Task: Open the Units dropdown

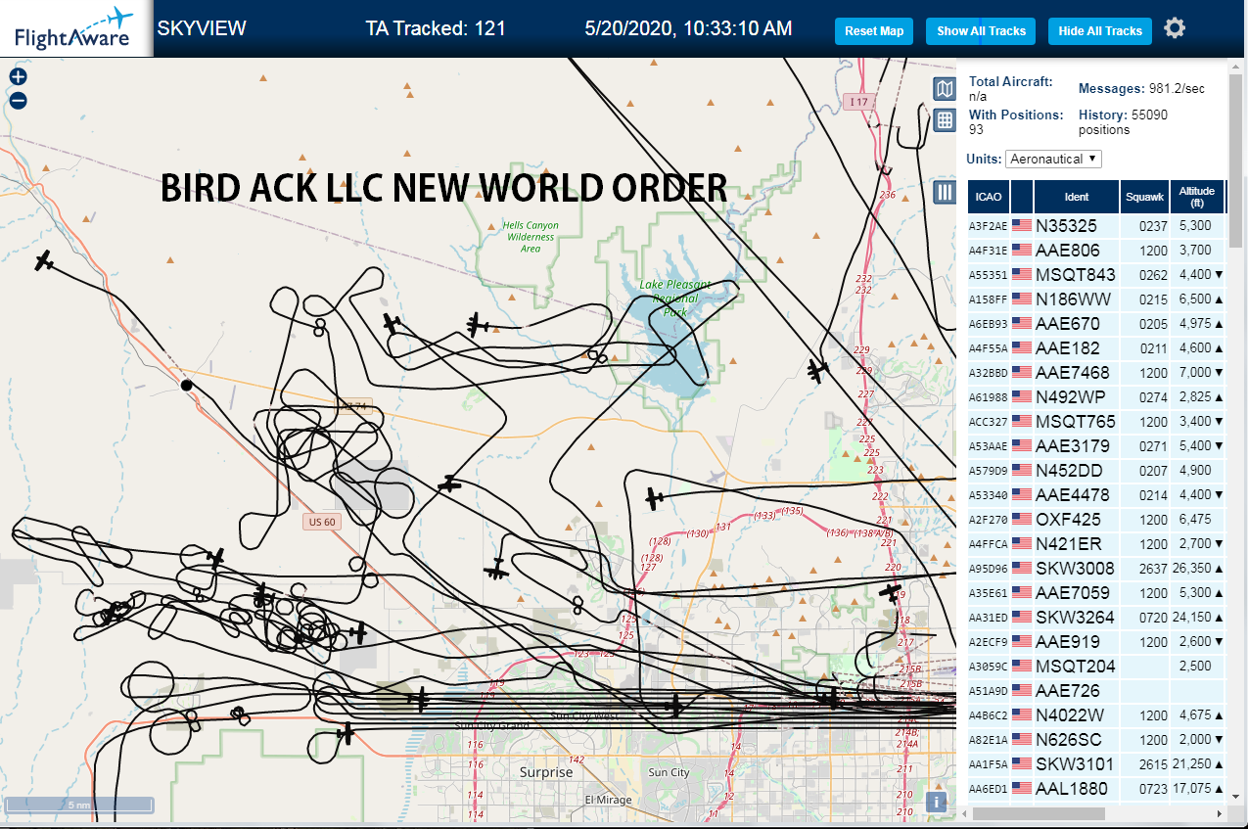Action: click(1053, 159)
